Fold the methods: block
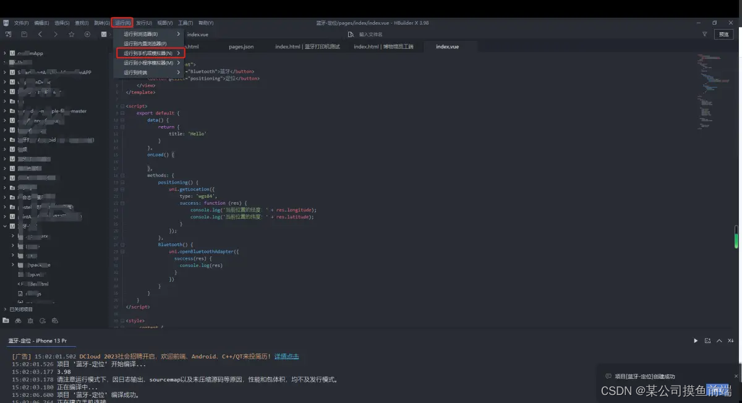742x403 pixels. pos(122,176)
